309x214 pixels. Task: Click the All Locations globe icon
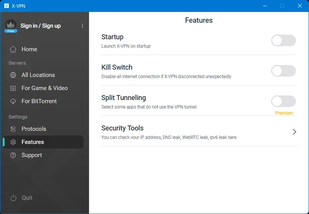click(x=13, y=75)
